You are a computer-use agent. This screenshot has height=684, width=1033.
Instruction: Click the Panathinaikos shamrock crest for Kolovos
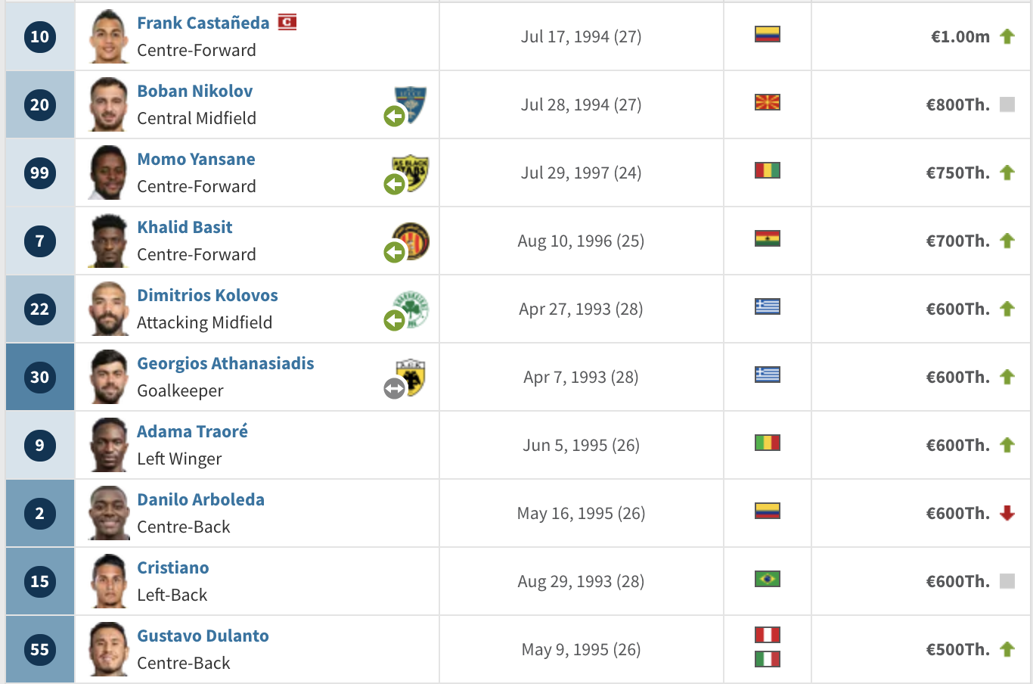click(411, 309)
